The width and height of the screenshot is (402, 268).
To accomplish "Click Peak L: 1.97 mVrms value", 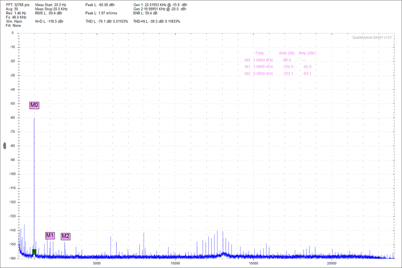I will click(101, 13).
